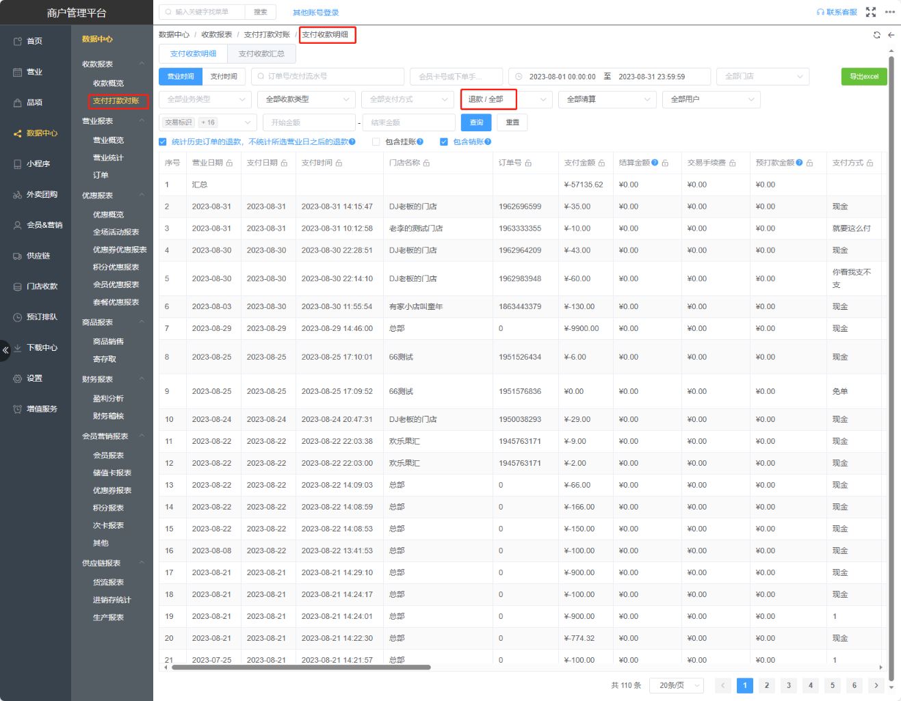Viewport: 901px width, 701px height.
Task: Open 营业 in the sidebar
Action: (34, 72)
